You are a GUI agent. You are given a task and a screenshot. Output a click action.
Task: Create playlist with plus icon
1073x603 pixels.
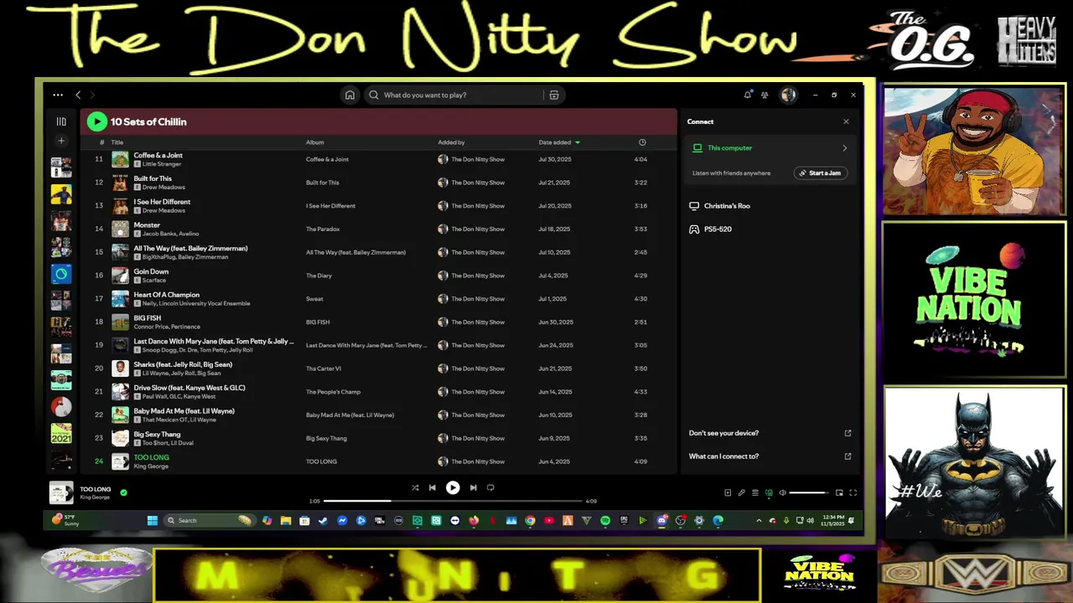(x=61, y=141)
